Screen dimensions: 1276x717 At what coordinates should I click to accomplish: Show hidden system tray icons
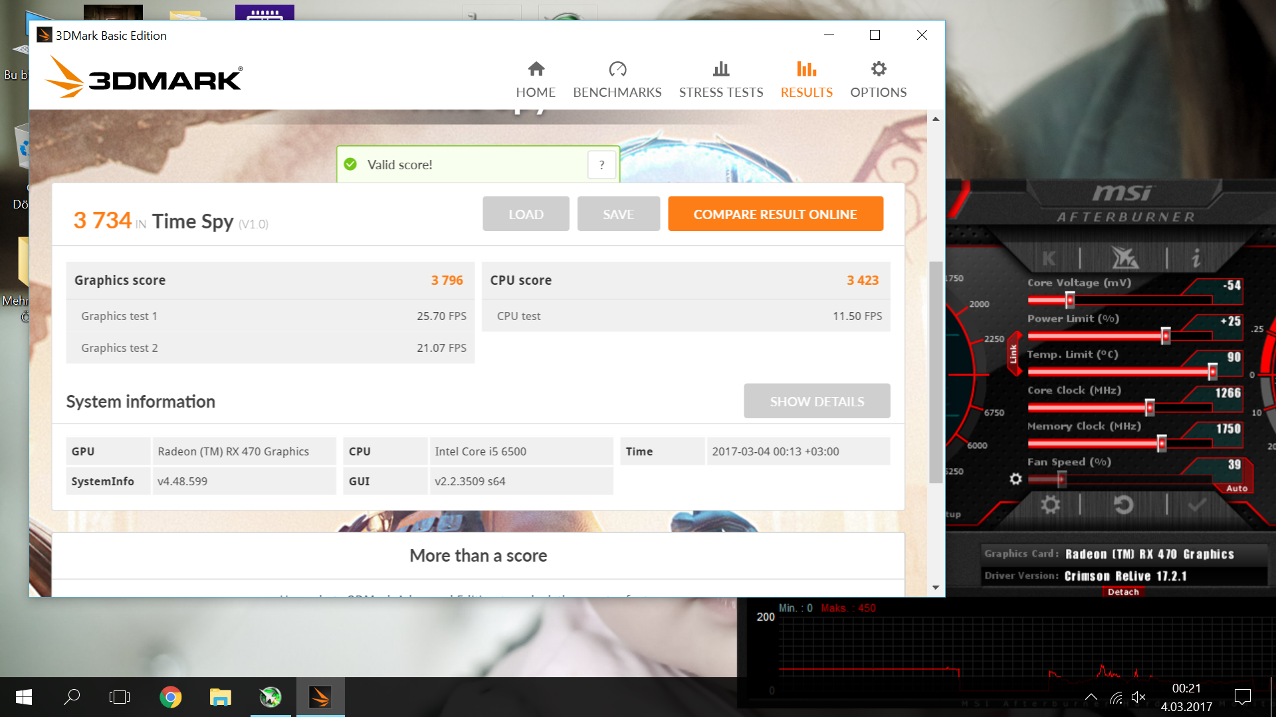point(1091,697)
